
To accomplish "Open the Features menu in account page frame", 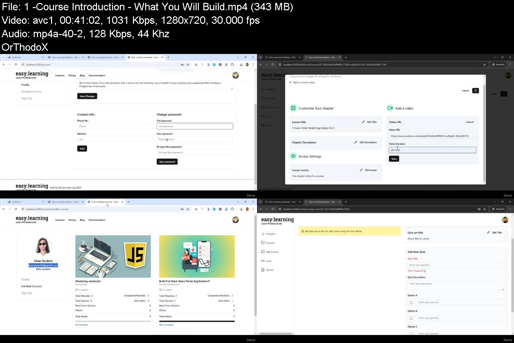I will tap(60, 75).
